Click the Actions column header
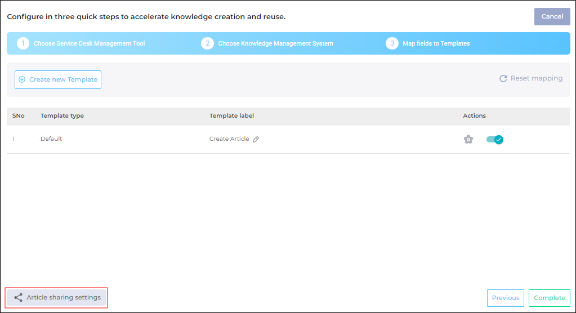The image size is (576, 313). click(x=474, y=116)
